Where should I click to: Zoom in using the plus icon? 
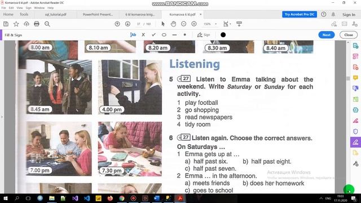click(x=194, y=24)
